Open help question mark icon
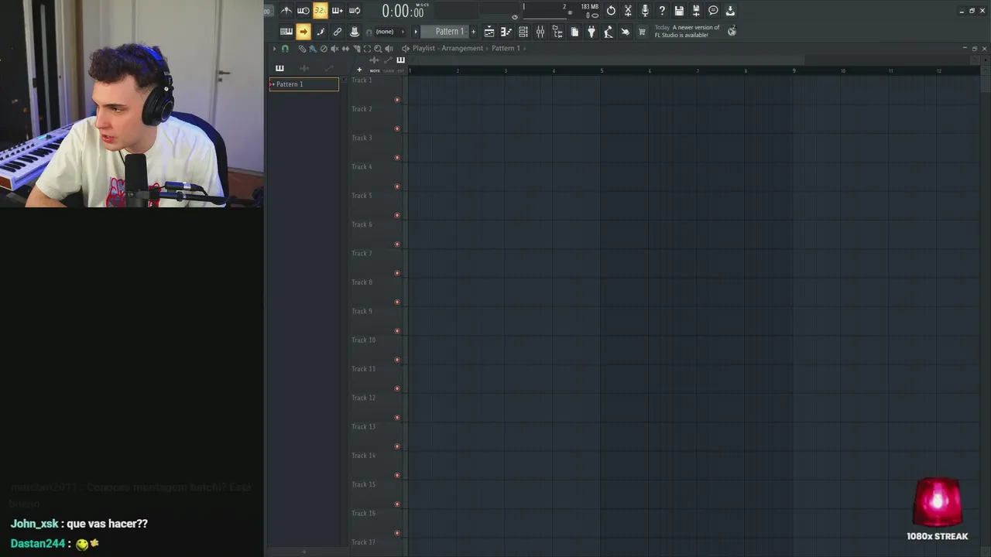 click(662, 11)
